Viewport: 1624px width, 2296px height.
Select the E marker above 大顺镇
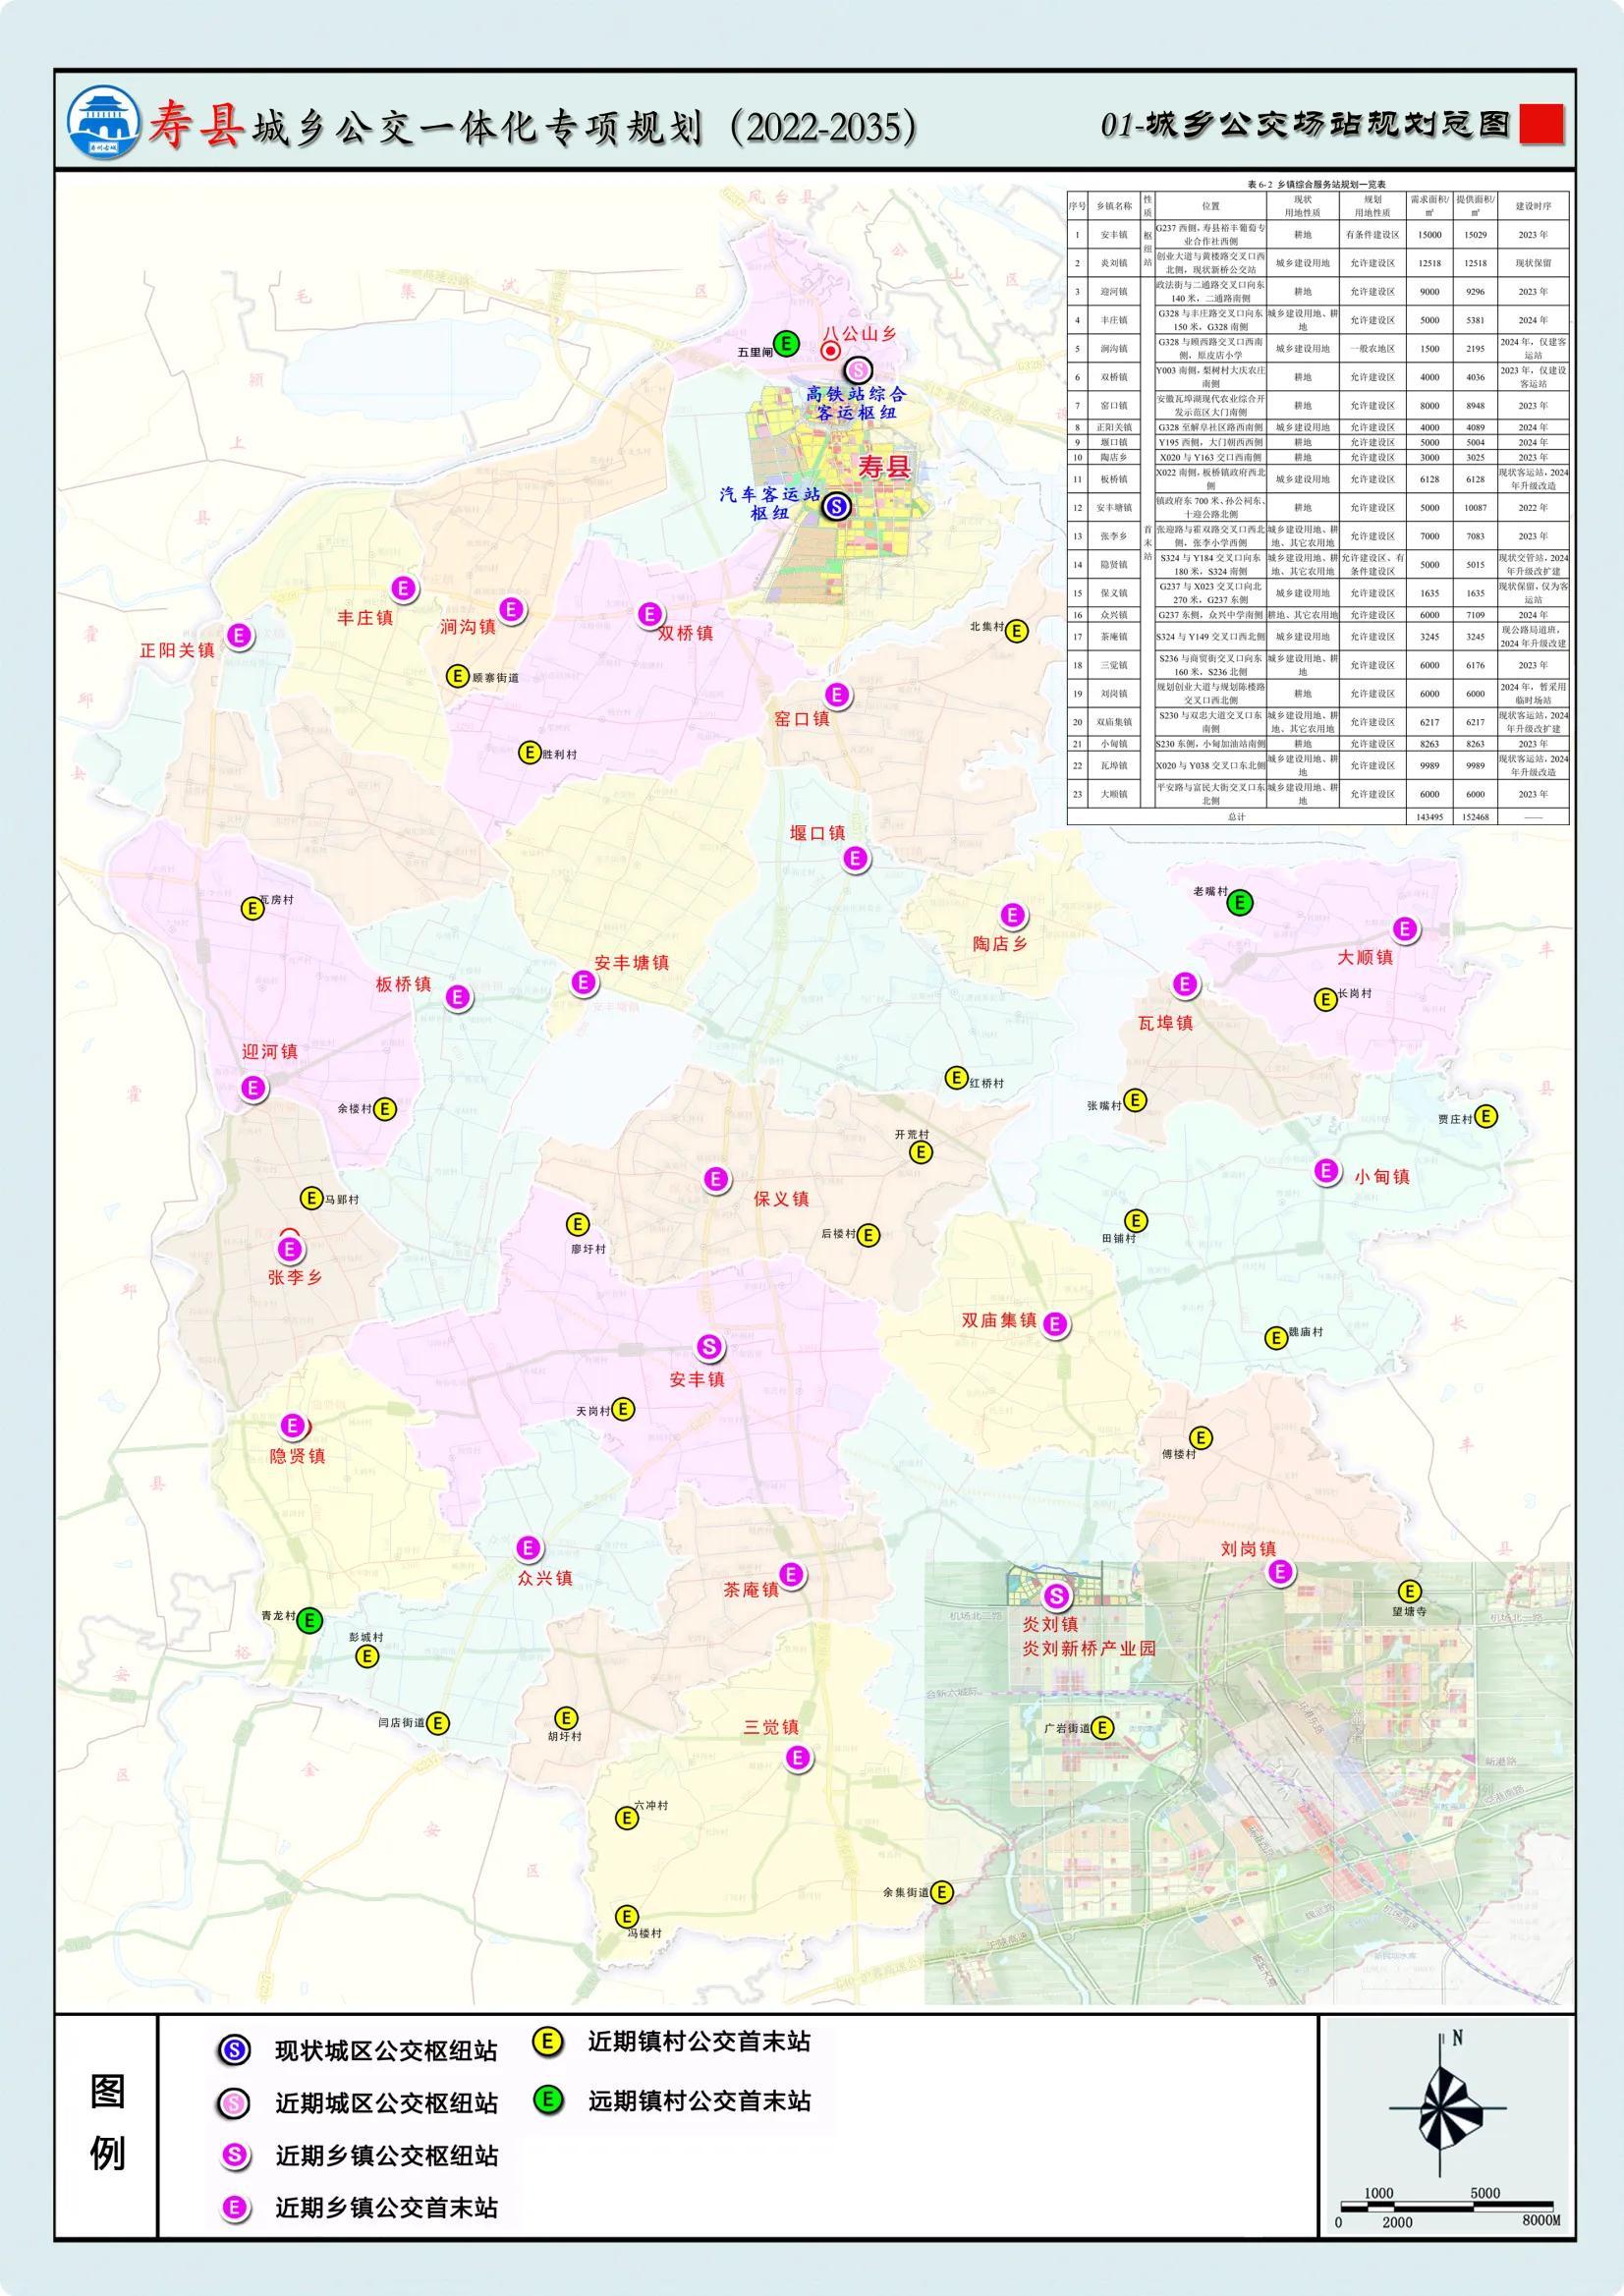[x=1405, y=929]
